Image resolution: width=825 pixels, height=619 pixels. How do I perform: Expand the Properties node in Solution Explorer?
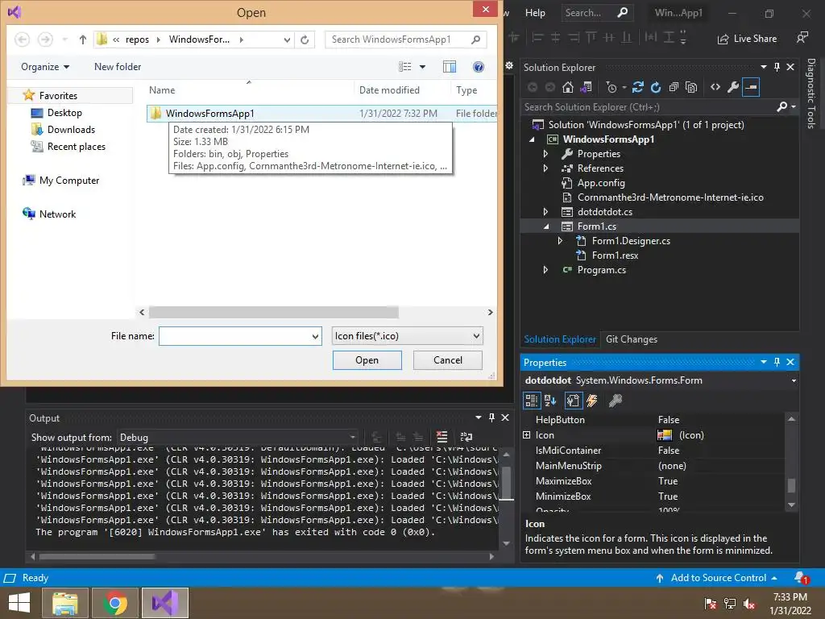click(x=545, y=154)
